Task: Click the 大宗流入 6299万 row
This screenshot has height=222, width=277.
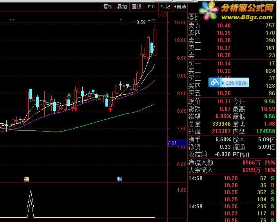Action: 232,170
